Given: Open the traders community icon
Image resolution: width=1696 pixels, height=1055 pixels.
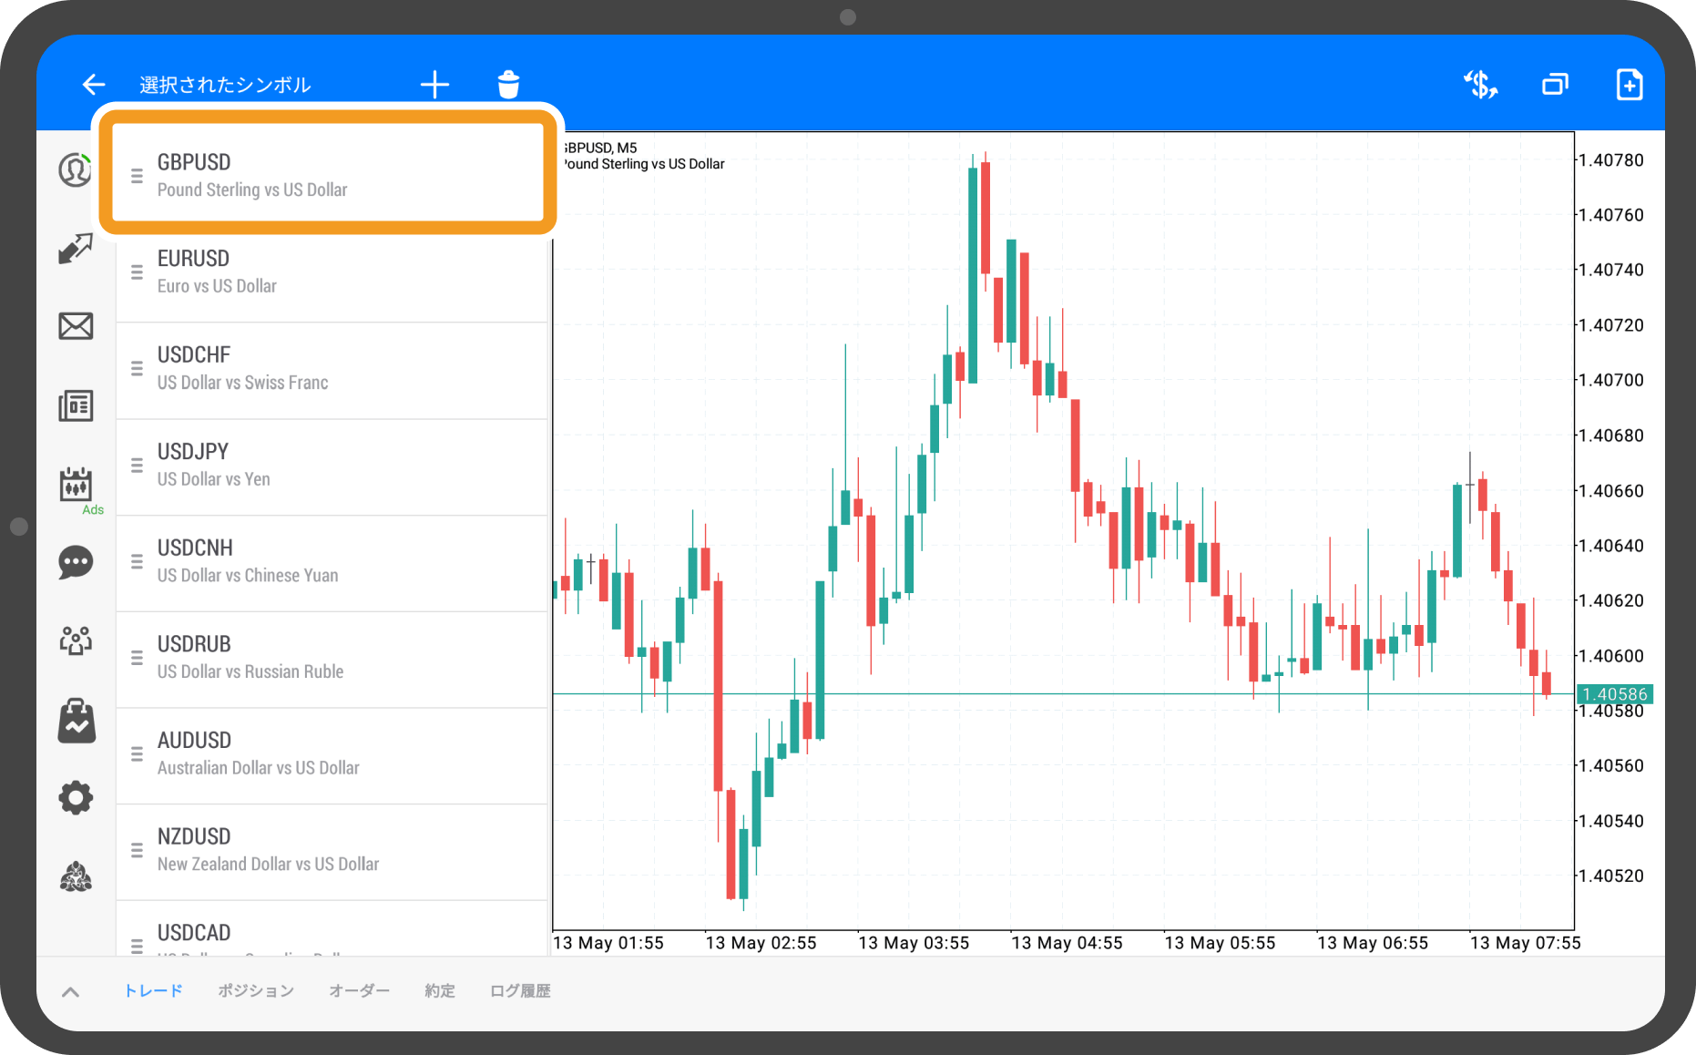Looking at the screenshot, I should [x=76, y=640].
